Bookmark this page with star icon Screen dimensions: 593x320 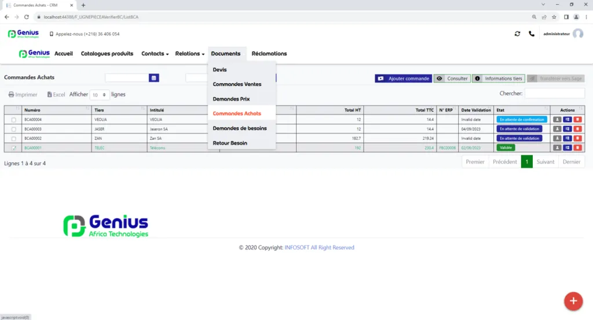point(554,17)
